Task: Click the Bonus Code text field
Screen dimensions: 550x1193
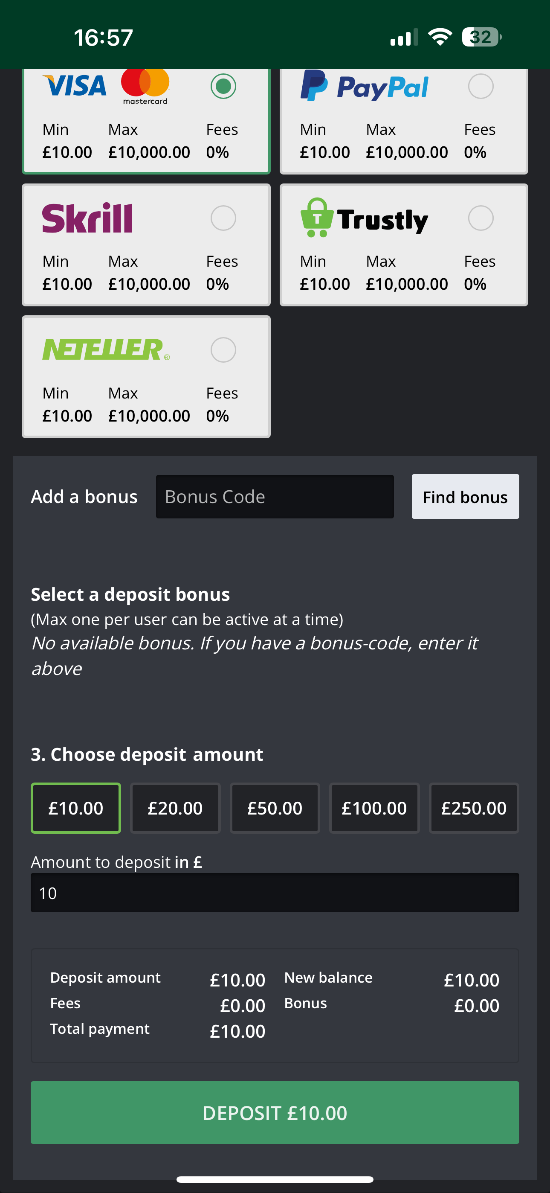Action: [275, 496]
